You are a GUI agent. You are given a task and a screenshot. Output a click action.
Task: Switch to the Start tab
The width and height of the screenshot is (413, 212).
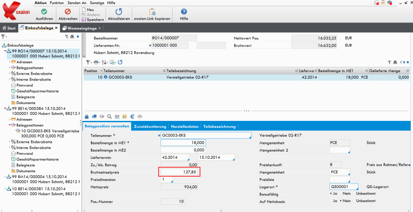(9, 28)
